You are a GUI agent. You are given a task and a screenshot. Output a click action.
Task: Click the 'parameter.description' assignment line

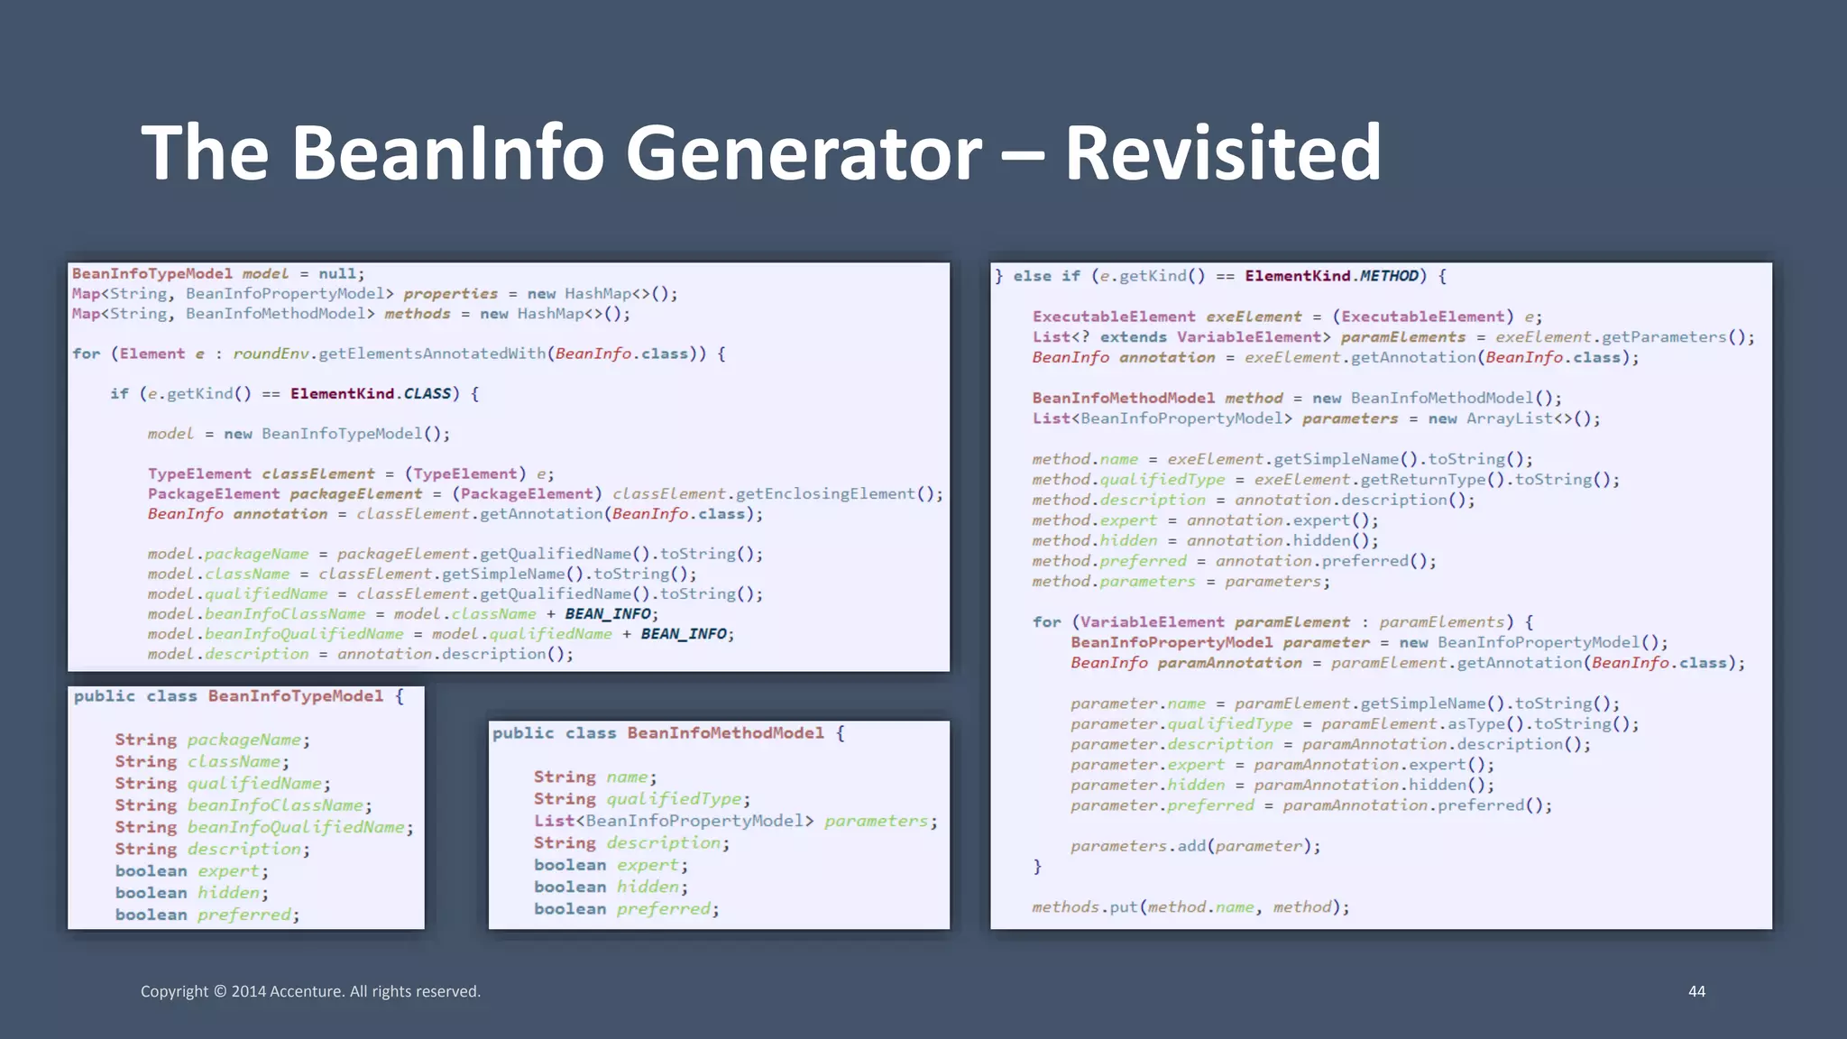(x=1331, y=744)
